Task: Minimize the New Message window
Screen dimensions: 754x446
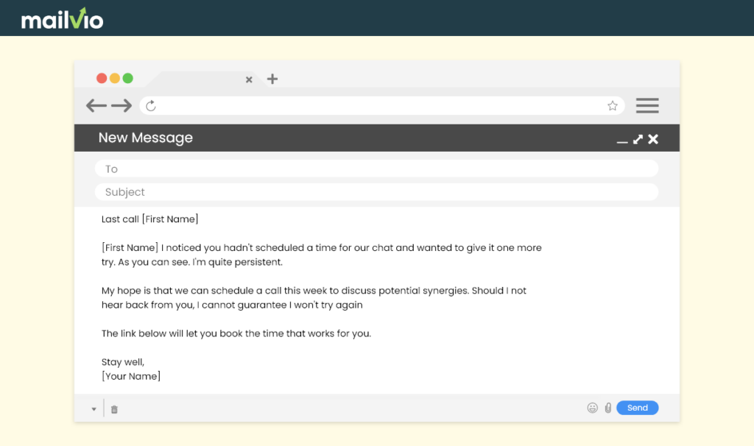Action: point(622,142)
